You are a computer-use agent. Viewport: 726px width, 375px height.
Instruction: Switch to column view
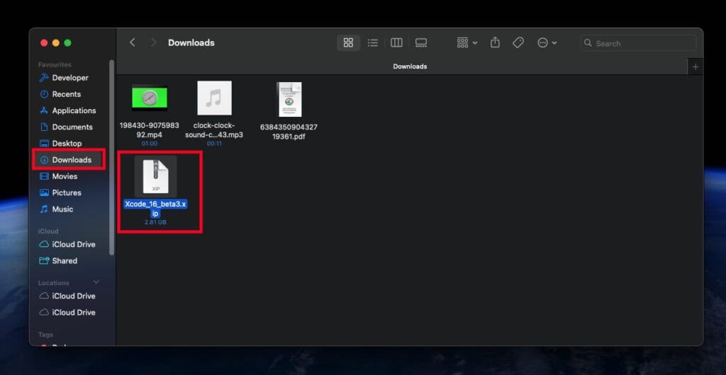point(396,43)
